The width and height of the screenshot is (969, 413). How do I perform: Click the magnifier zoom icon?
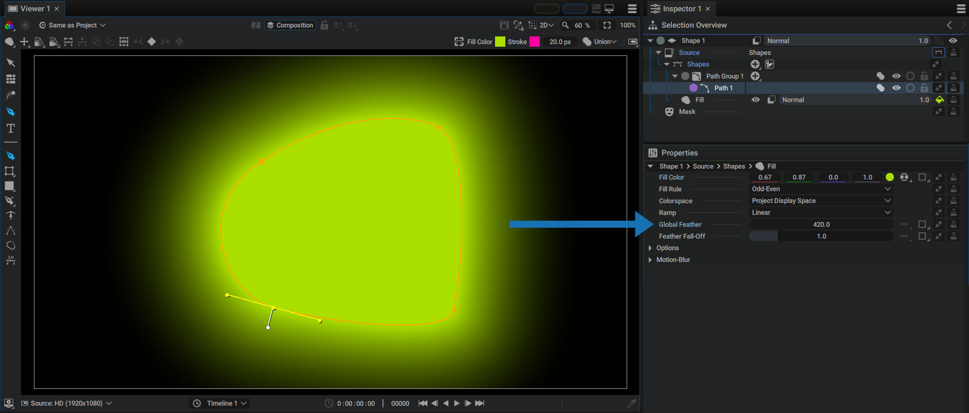565,25
